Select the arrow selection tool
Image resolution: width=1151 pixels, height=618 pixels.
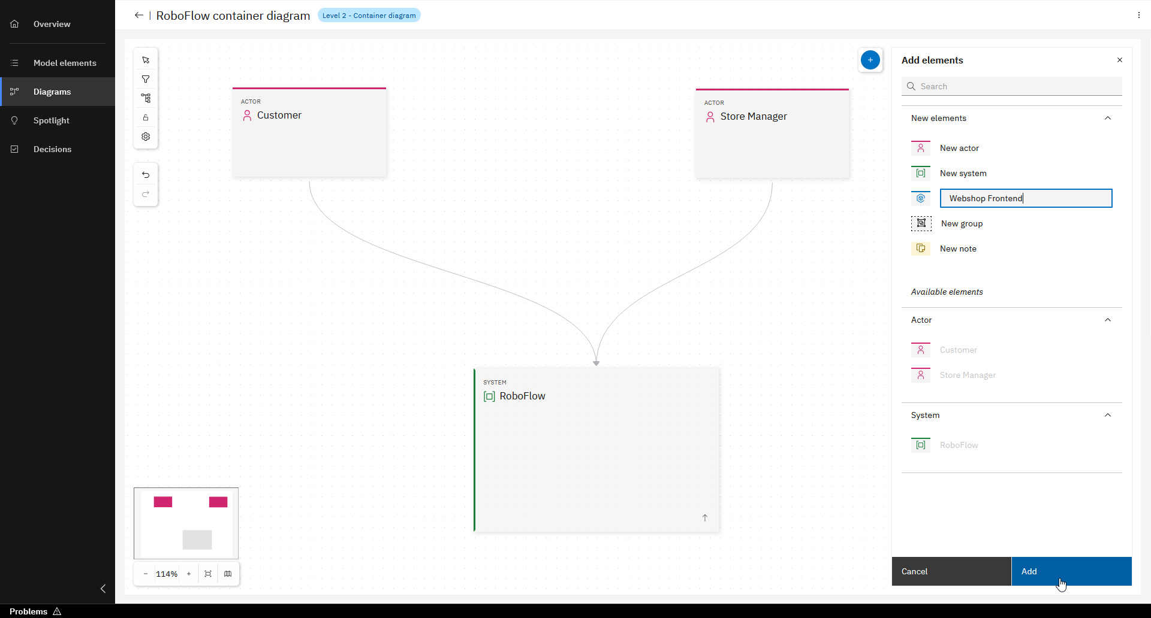tap(145, 59)
